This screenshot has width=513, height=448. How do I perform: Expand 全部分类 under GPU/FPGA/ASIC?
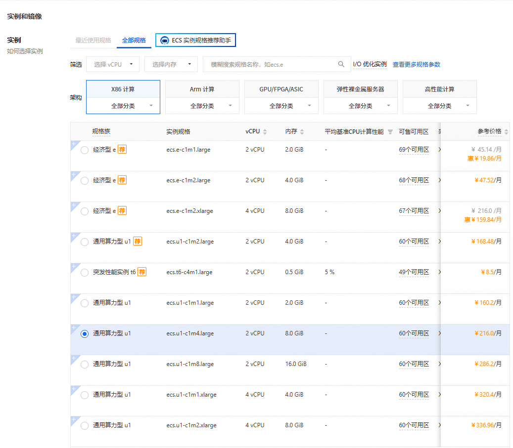click(x=281, y=106)
